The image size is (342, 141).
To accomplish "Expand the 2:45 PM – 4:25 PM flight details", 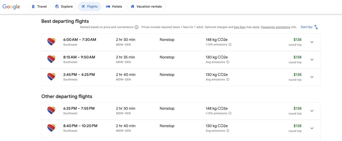I will click(x=312, y=77).
